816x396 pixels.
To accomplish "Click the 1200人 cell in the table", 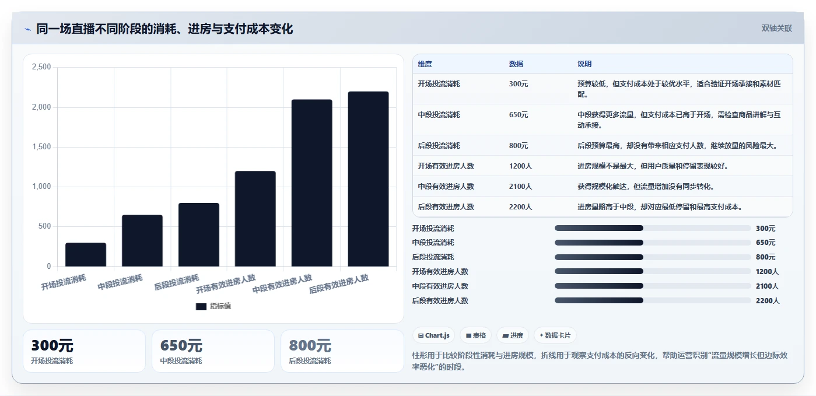I will (x=520, y=166).
